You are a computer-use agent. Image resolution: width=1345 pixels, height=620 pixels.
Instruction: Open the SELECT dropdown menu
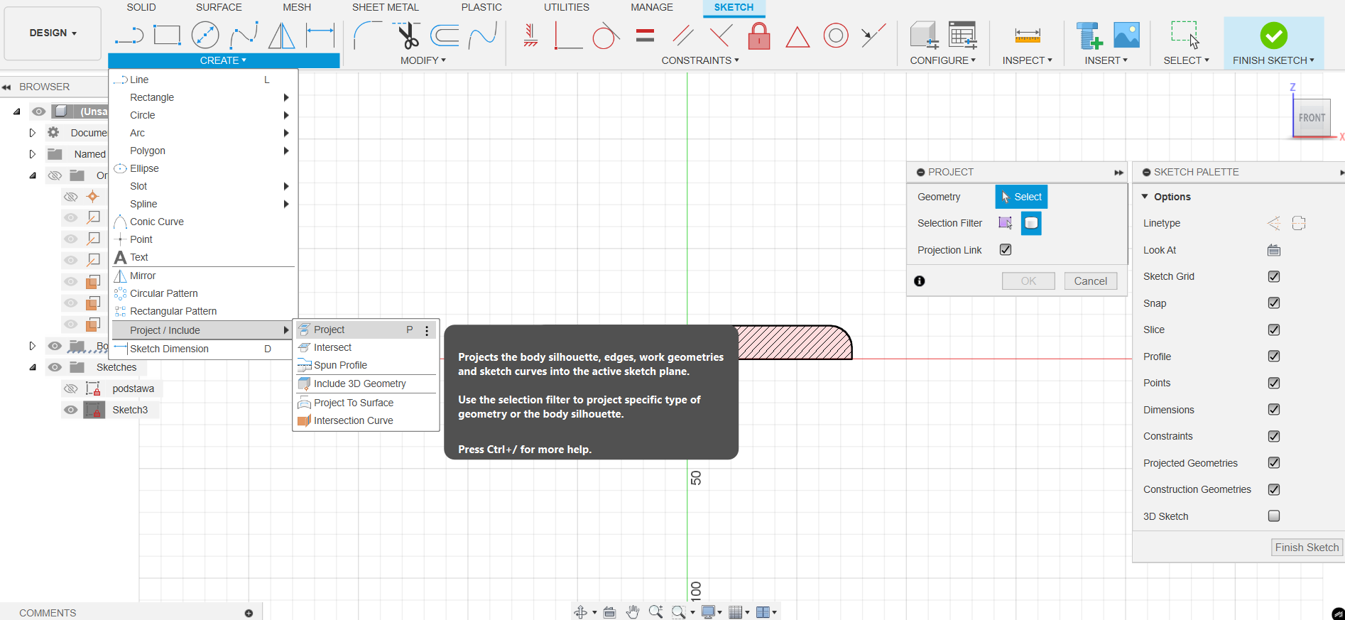[1186, 60]
